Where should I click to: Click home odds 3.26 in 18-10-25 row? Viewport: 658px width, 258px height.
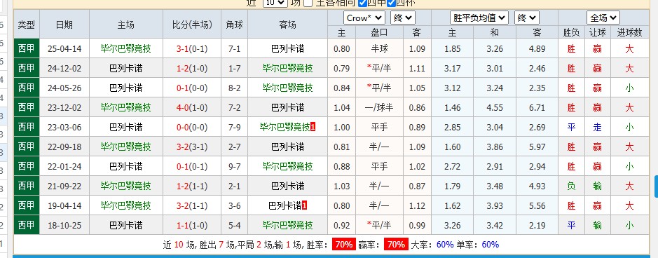(453, 225)
